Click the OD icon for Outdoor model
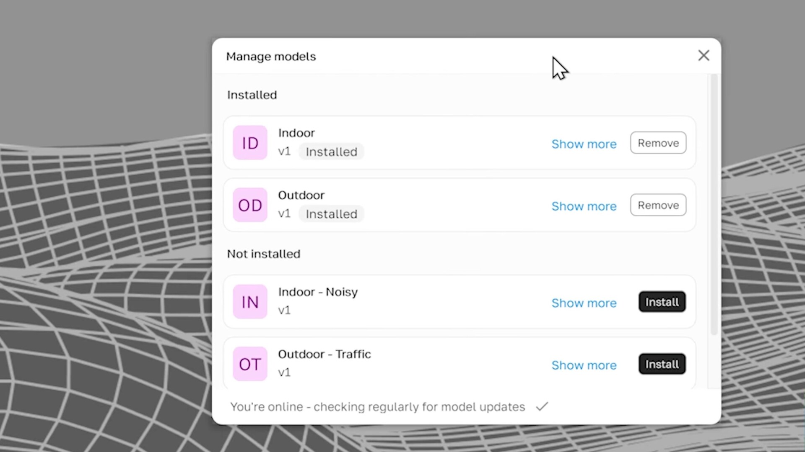 tap(250, 205)
